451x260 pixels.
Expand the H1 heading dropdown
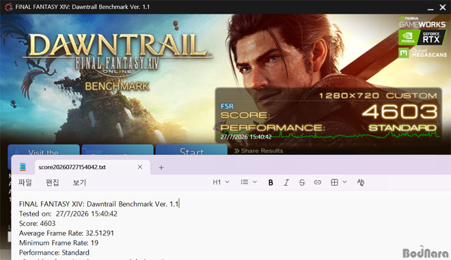[x=221, y=182]
